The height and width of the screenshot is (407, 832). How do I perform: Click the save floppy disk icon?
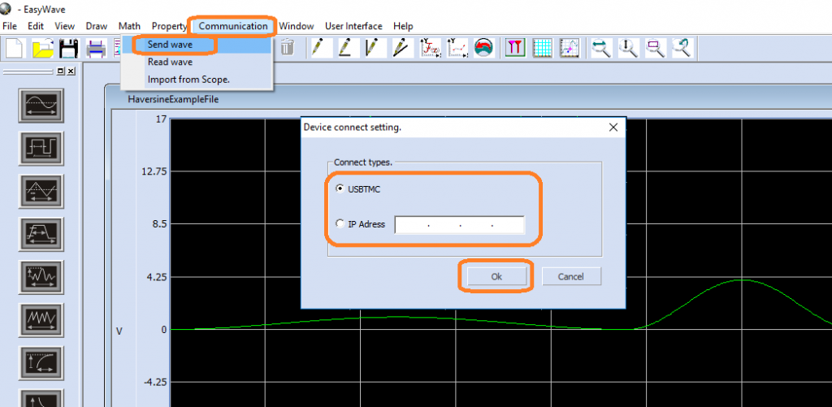(68, 48)
